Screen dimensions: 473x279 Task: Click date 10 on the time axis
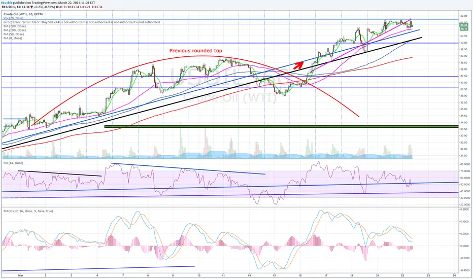(x=198, y=275)
